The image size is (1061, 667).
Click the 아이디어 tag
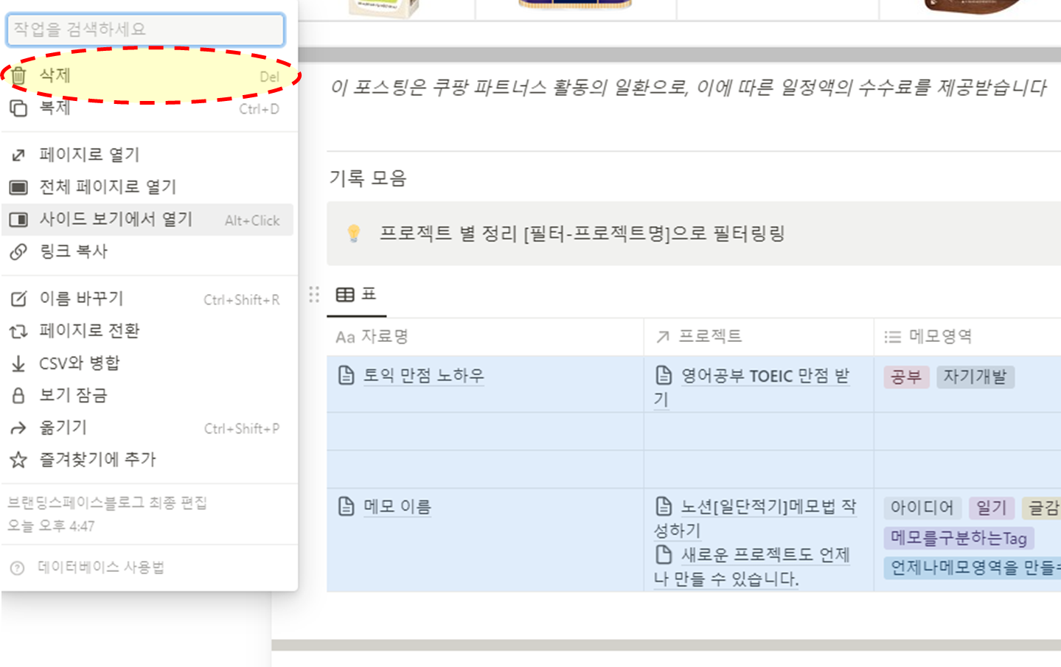tap(922, 508)
